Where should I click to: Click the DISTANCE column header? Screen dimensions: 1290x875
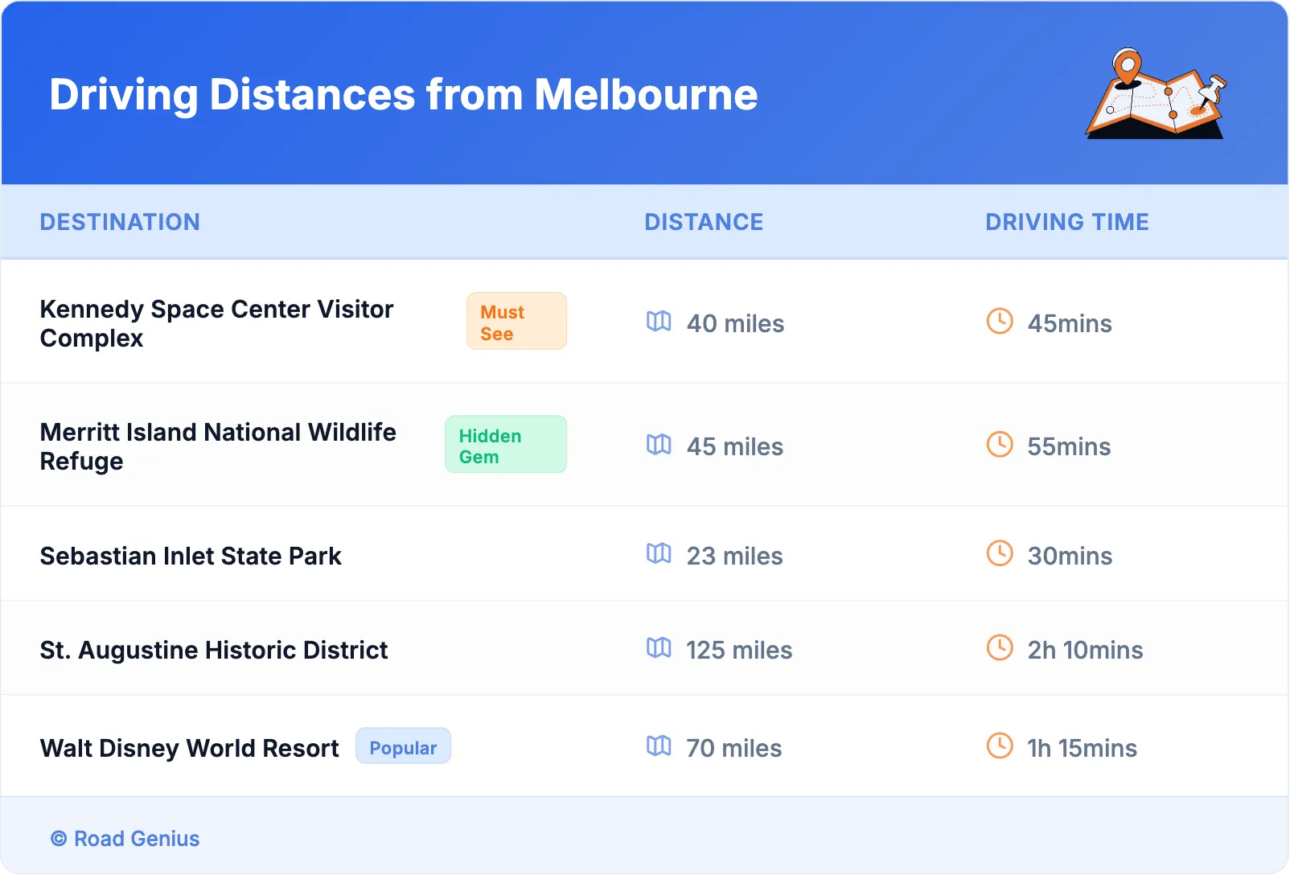point(704,222)
